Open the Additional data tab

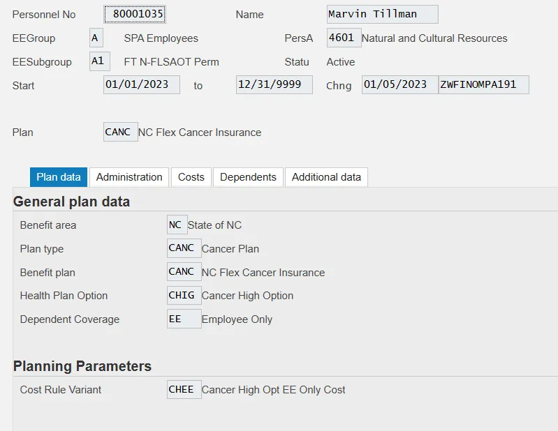pos(326,177)
